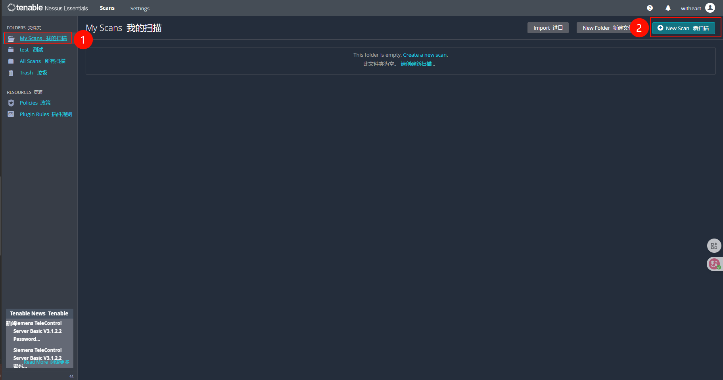The width and height of the screenshot is (723, 380).
Task: Open the witheart account menu
Action: 691,8
